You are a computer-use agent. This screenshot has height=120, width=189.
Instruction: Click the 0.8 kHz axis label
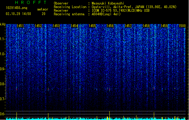(x=3, y=84)
